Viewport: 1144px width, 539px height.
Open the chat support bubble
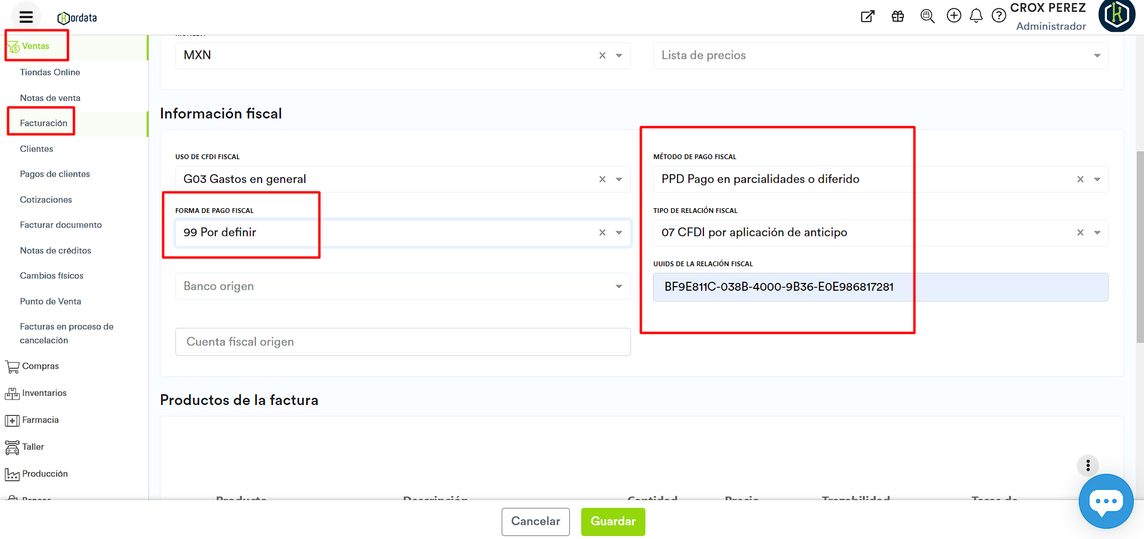(x=1105, y=501)
